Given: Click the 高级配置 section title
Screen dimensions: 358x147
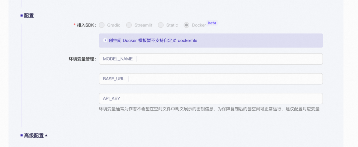Looking at the screenshot, I should click(34, 135).
